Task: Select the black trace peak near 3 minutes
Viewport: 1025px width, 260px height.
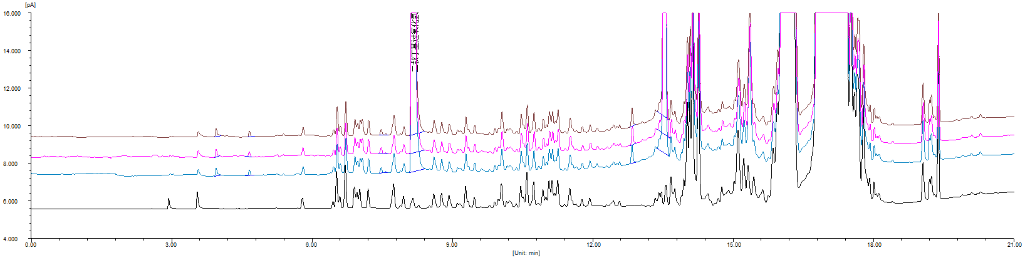Action: 169,201
